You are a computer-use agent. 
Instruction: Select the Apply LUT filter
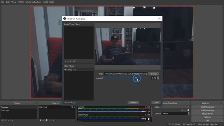point(79,70)
